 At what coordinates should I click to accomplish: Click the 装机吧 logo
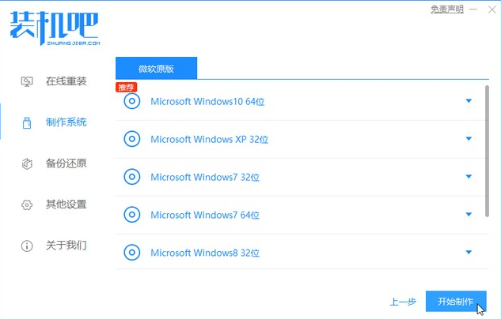click(x=55, y=28)
